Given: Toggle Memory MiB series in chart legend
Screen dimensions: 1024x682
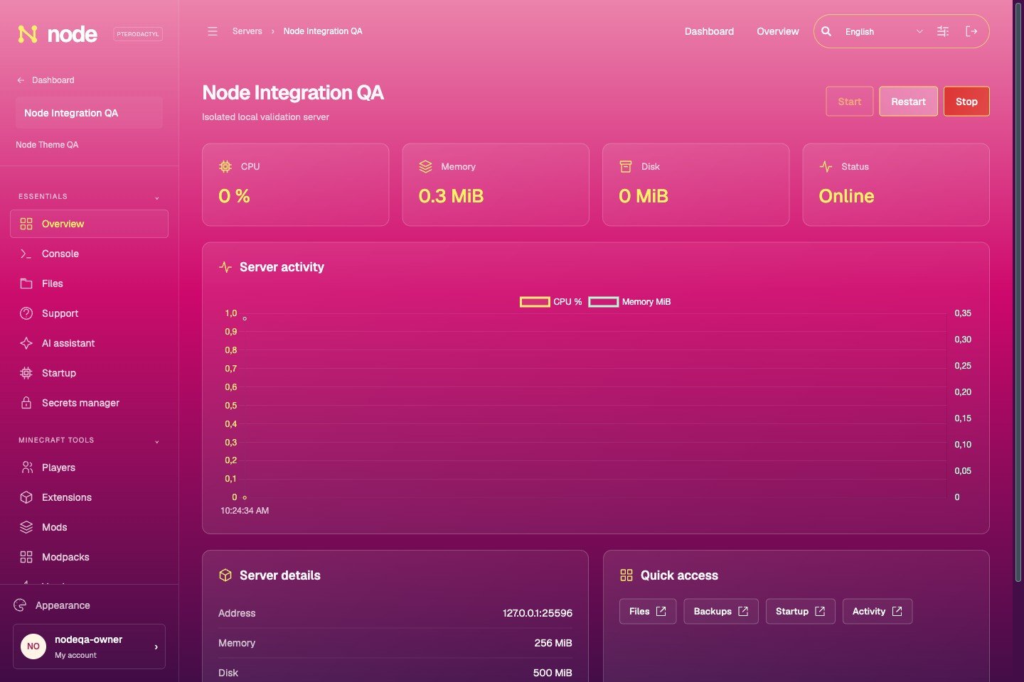Looking at the screenshot, I should click(x=630, y=302).
